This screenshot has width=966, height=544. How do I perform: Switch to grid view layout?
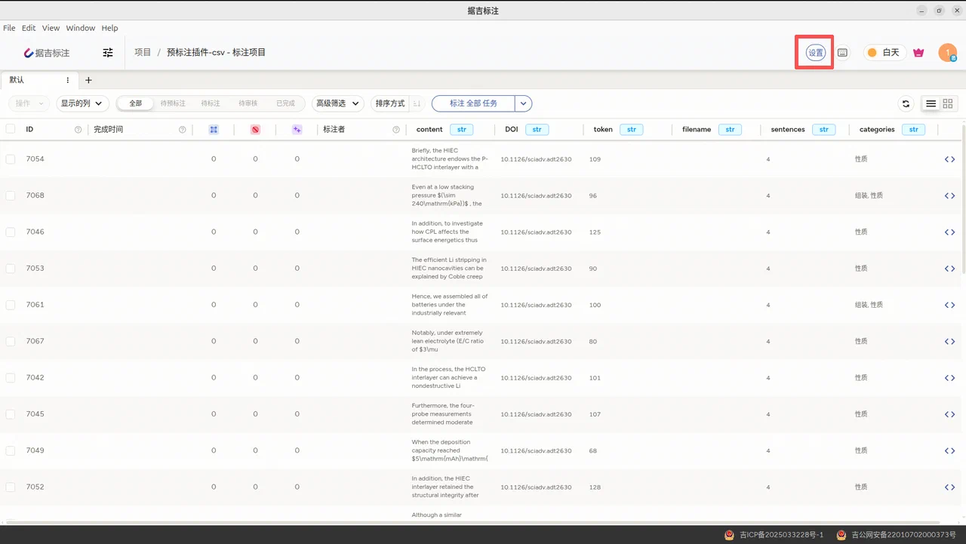(948, 103)
